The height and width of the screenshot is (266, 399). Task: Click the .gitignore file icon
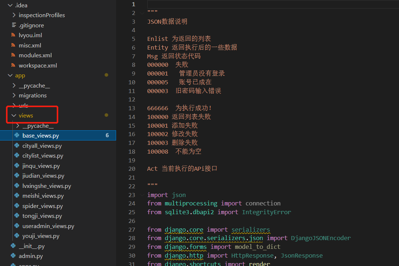14,25
